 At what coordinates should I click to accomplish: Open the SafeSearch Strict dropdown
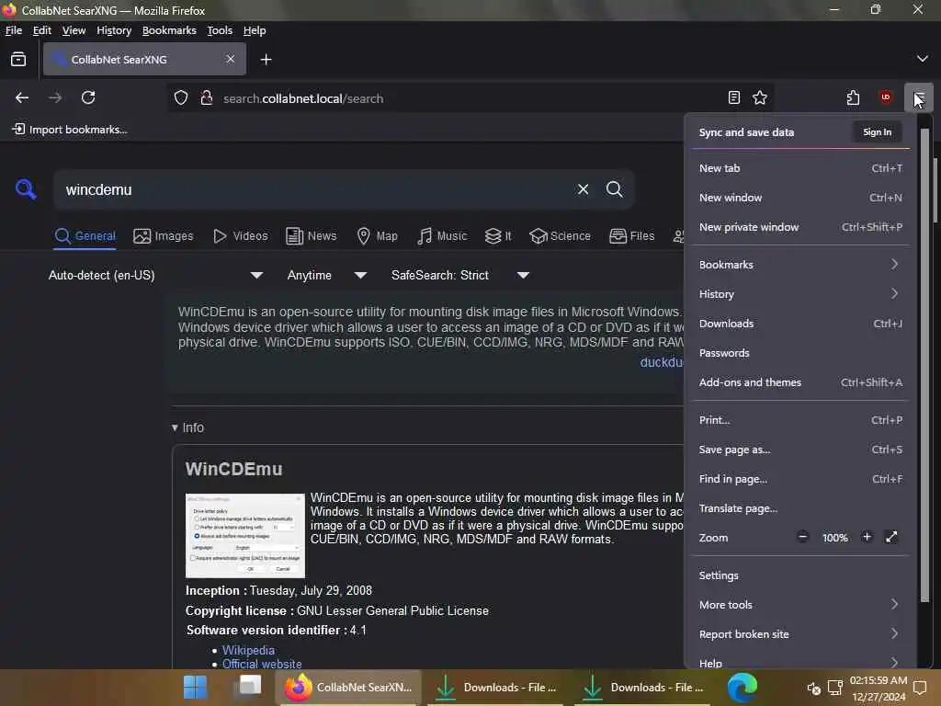pos(460,275)
